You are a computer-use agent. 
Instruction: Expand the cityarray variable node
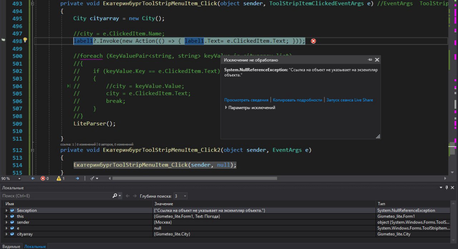(6, 234)
